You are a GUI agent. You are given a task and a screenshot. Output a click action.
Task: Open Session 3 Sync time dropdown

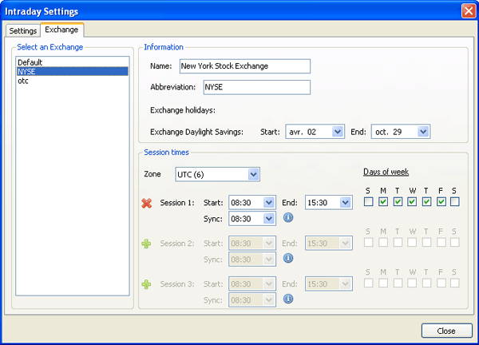pos(268,300)
